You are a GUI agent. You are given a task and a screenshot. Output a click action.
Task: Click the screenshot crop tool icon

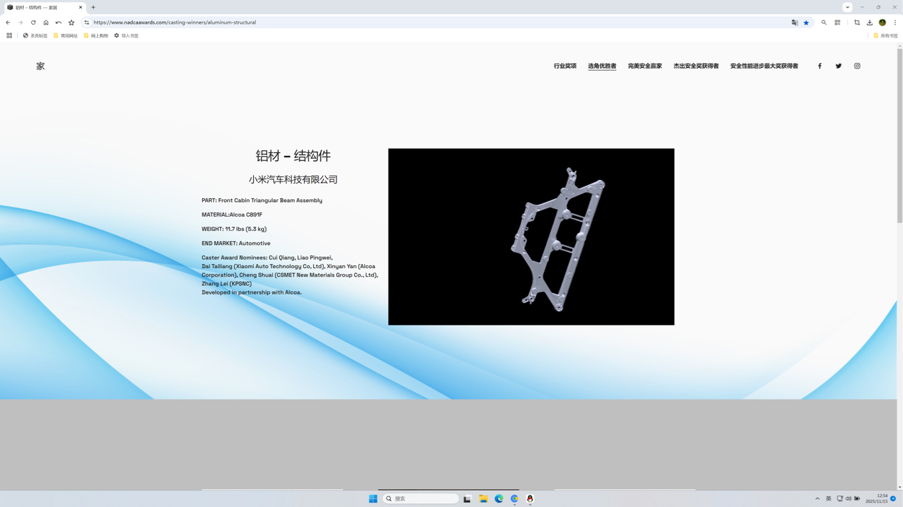[857, 22]
